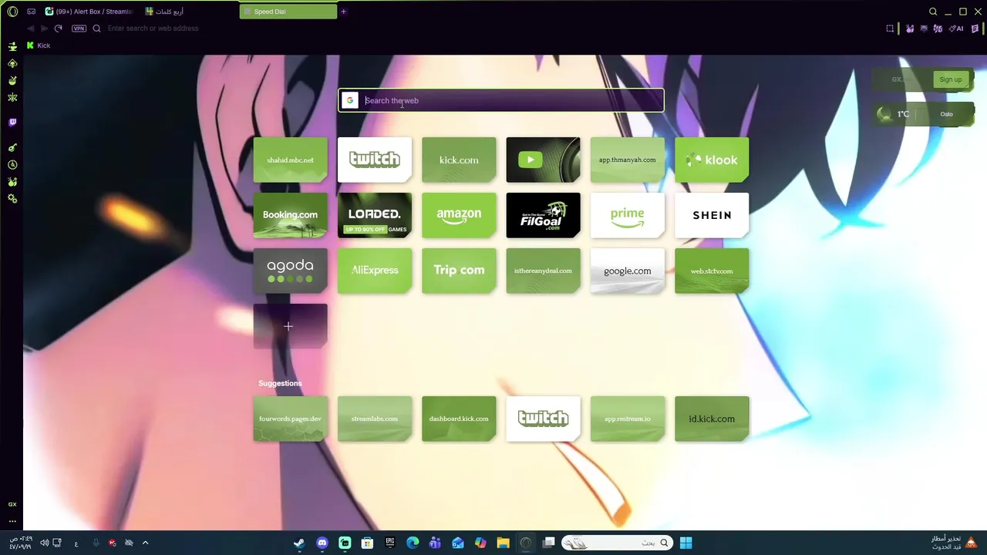Open app.thmanyah.com speed dial tile

pyautogui.click(x=627, y=160)
